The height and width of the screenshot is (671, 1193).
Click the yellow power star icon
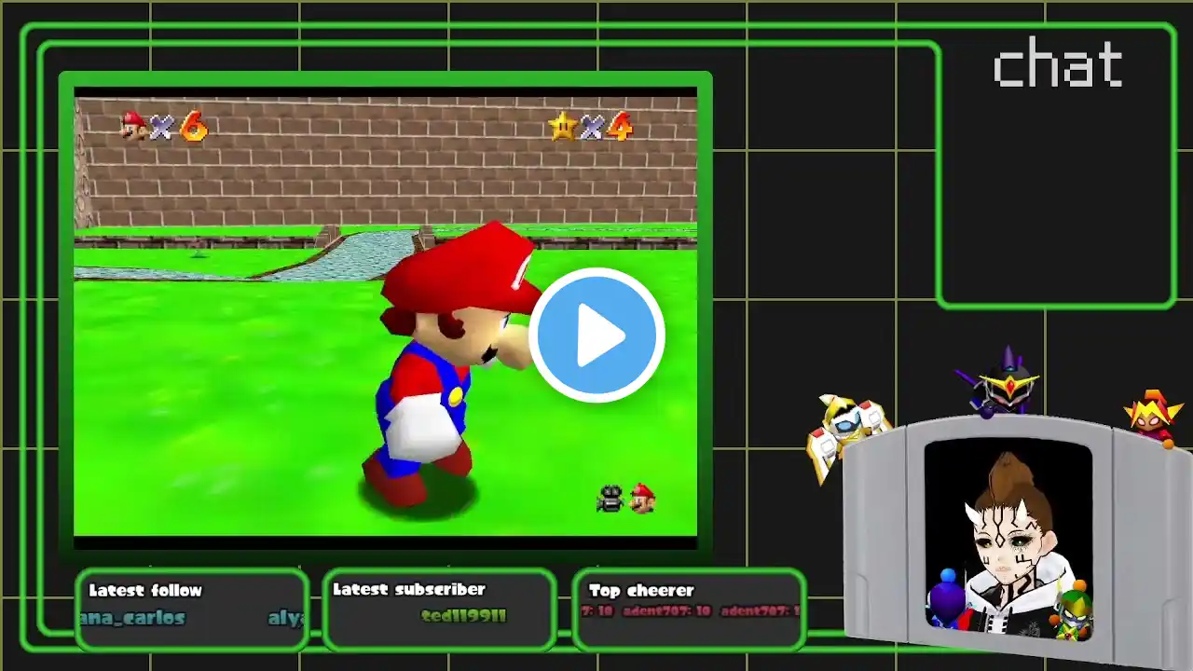pos(562,126)
